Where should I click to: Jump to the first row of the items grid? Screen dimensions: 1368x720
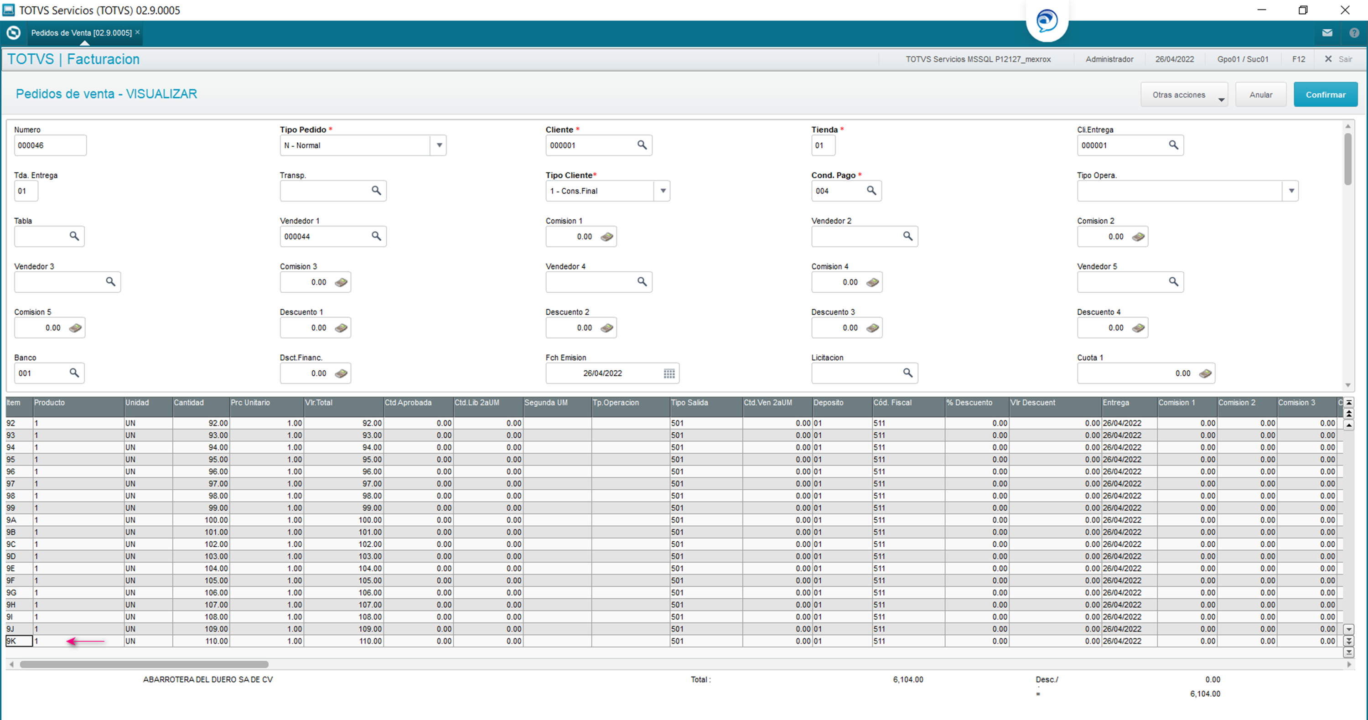click(x=1349, y=402)
